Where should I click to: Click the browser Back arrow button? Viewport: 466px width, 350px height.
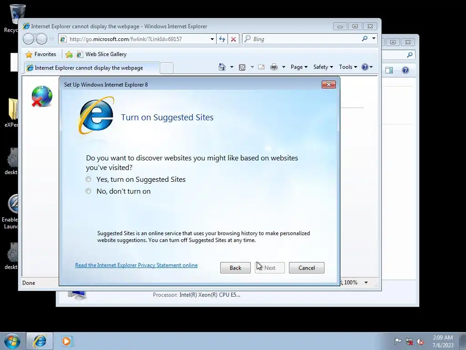point(29,39)
